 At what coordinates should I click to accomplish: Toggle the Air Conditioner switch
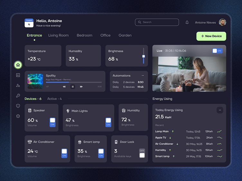click(x=64, y=153)
